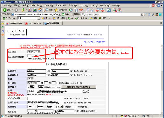Expand the web search box dropdown

(x=142, y=14)
